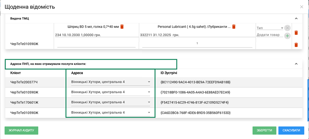Clear the Тип selection with X icon
Screen dimensions: 309x139
[287, 28]
